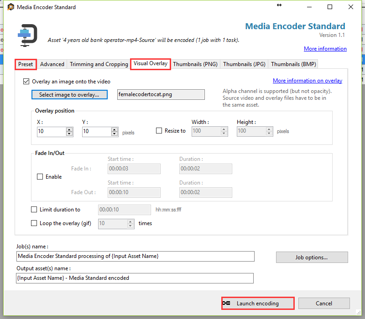Launch encoding of the asset
The height and width of the screenshot is (319, 365).
[x=257, y=304]
